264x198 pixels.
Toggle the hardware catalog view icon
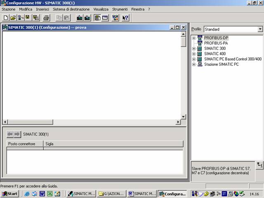click(x=97, y=18)
